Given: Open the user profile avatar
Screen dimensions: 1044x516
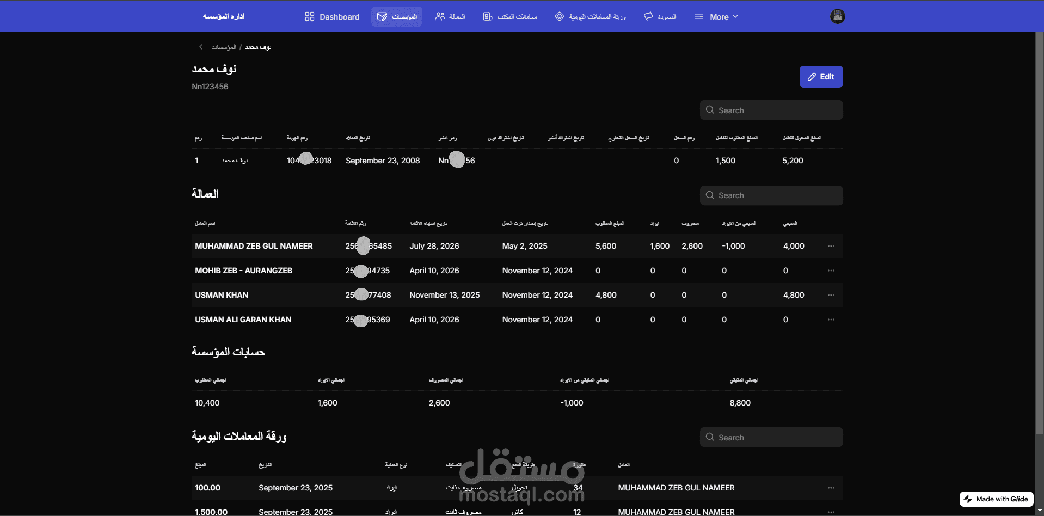Looking at the screenshot, I should click(x=837, y=16).
